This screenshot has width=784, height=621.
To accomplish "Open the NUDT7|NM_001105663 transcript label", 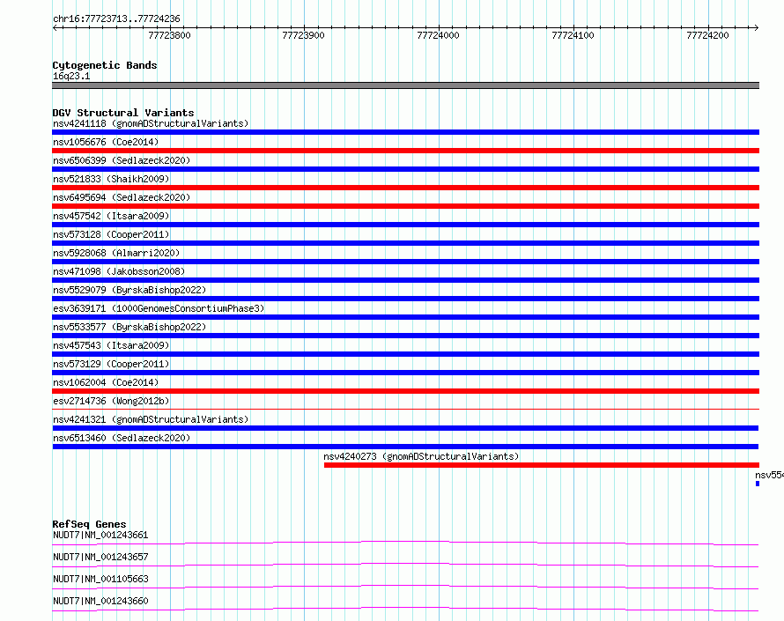I will [x=100, y=579].
